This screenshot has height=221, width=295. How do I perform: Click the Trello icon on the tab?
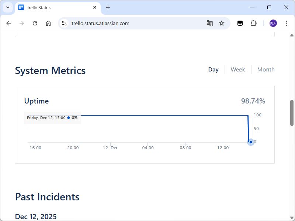21,7
